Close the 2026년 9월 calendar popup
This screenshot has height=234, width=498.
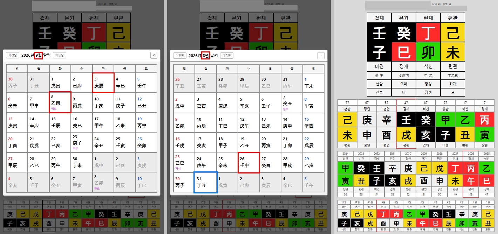click(x=154, y=55)
